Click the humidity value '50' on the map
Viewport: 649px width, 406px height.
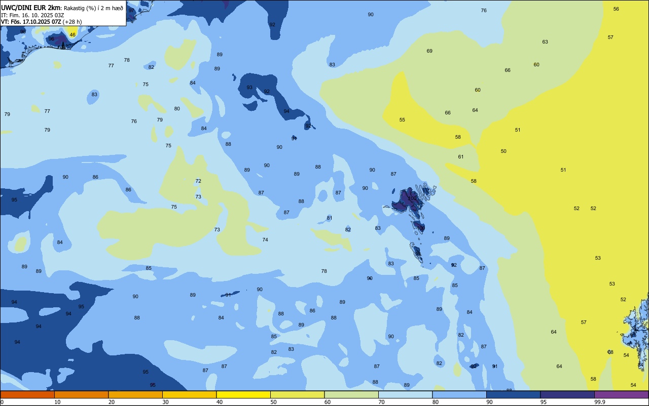(x=503, y=151)
